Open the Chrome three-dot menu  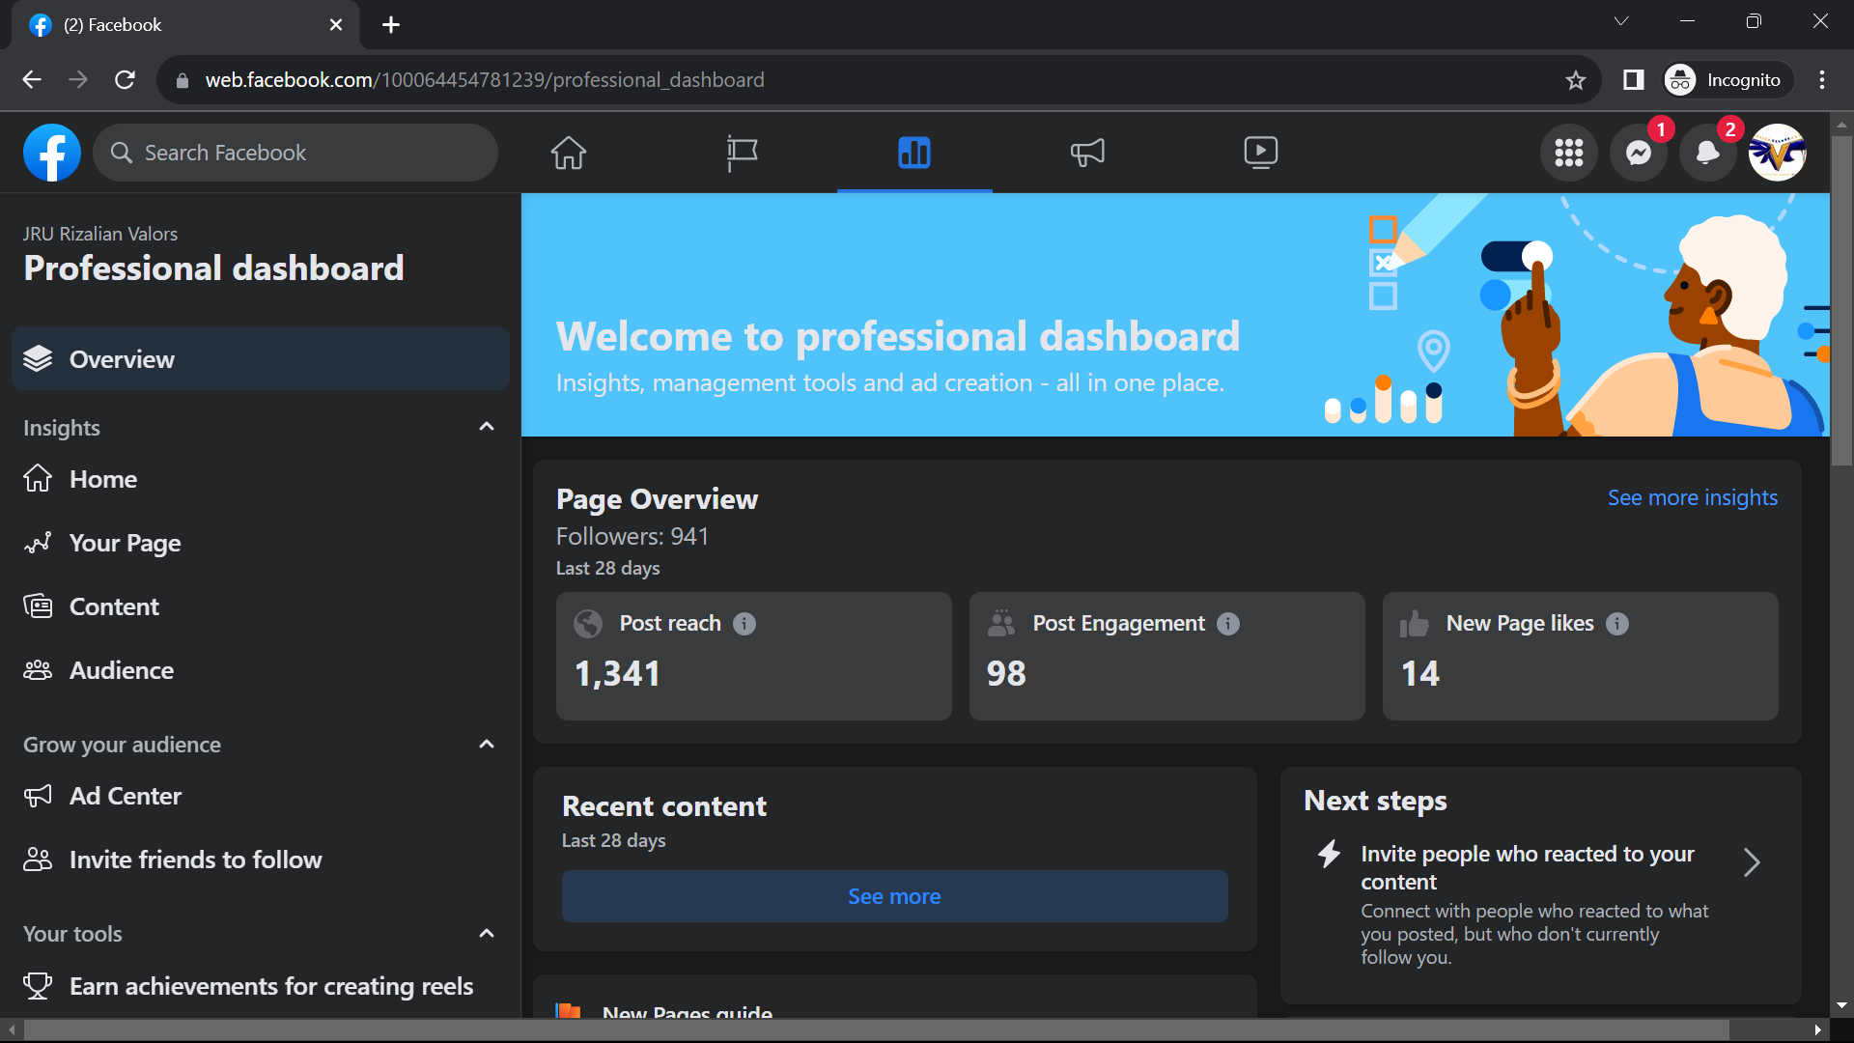[x=1822, y=80]
